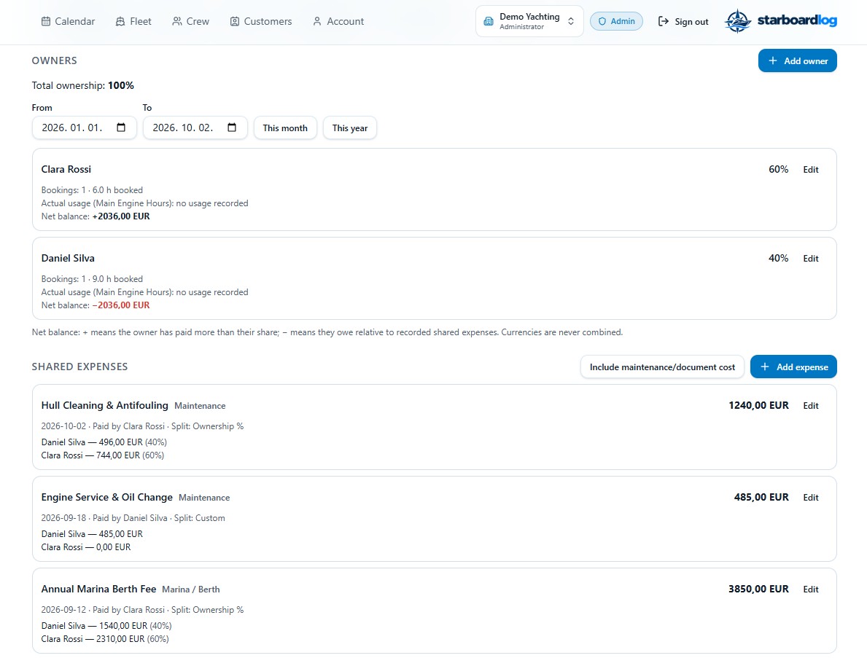Screen dimensions: 867x658
Task: Expand the Demo Yachting organization switcher
Action: coord(529,22)
